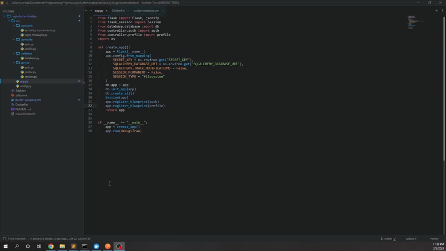Open login_messages.py in sidebar
446x251 pixels.
click(x=36, y=35)
